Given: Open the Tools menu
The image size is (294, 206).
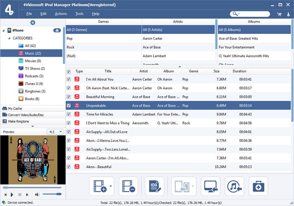Looking at the screenshot, I should (79, 14).
